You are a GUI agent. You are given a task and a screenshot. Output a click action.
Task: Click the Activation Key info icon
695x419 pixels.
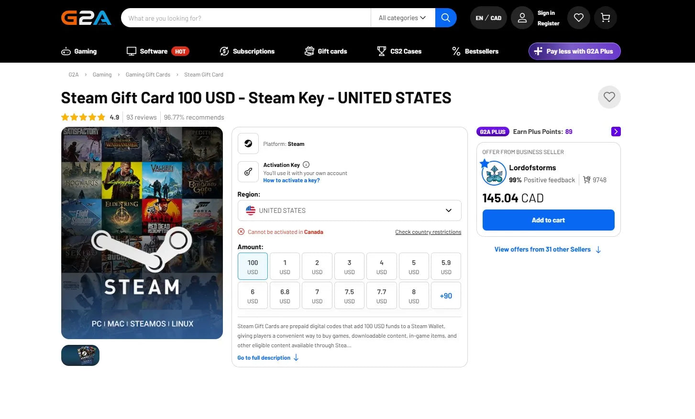(x=306, y=165)
